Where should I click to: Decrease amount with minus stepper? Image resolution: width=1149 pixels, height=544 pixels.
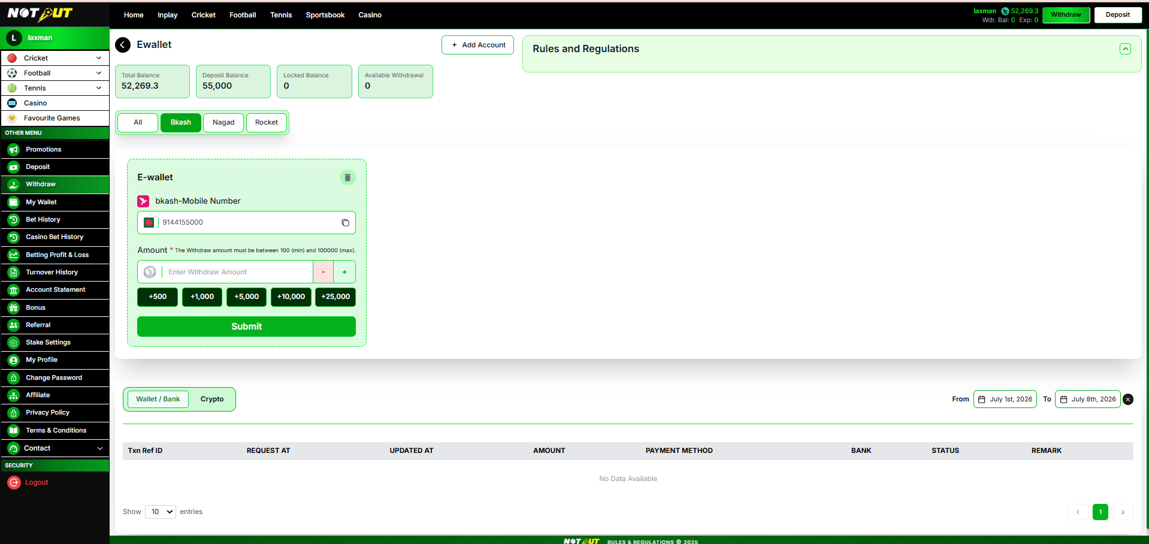tap(323, 272)
